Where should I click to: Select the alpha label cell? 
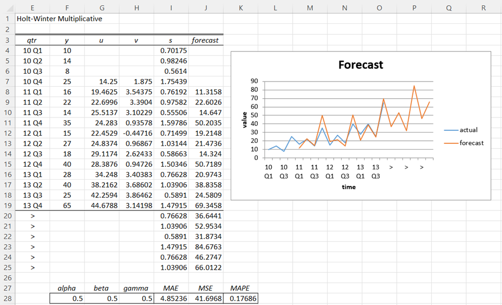(67, 288)
